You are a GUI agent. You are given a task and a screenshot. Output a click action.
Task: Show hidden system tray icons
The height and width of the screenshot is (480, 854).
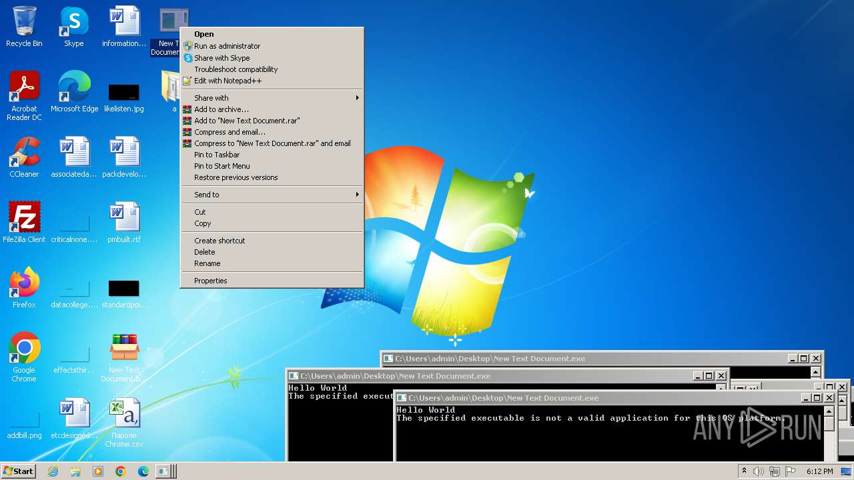(x=744, y=471)
